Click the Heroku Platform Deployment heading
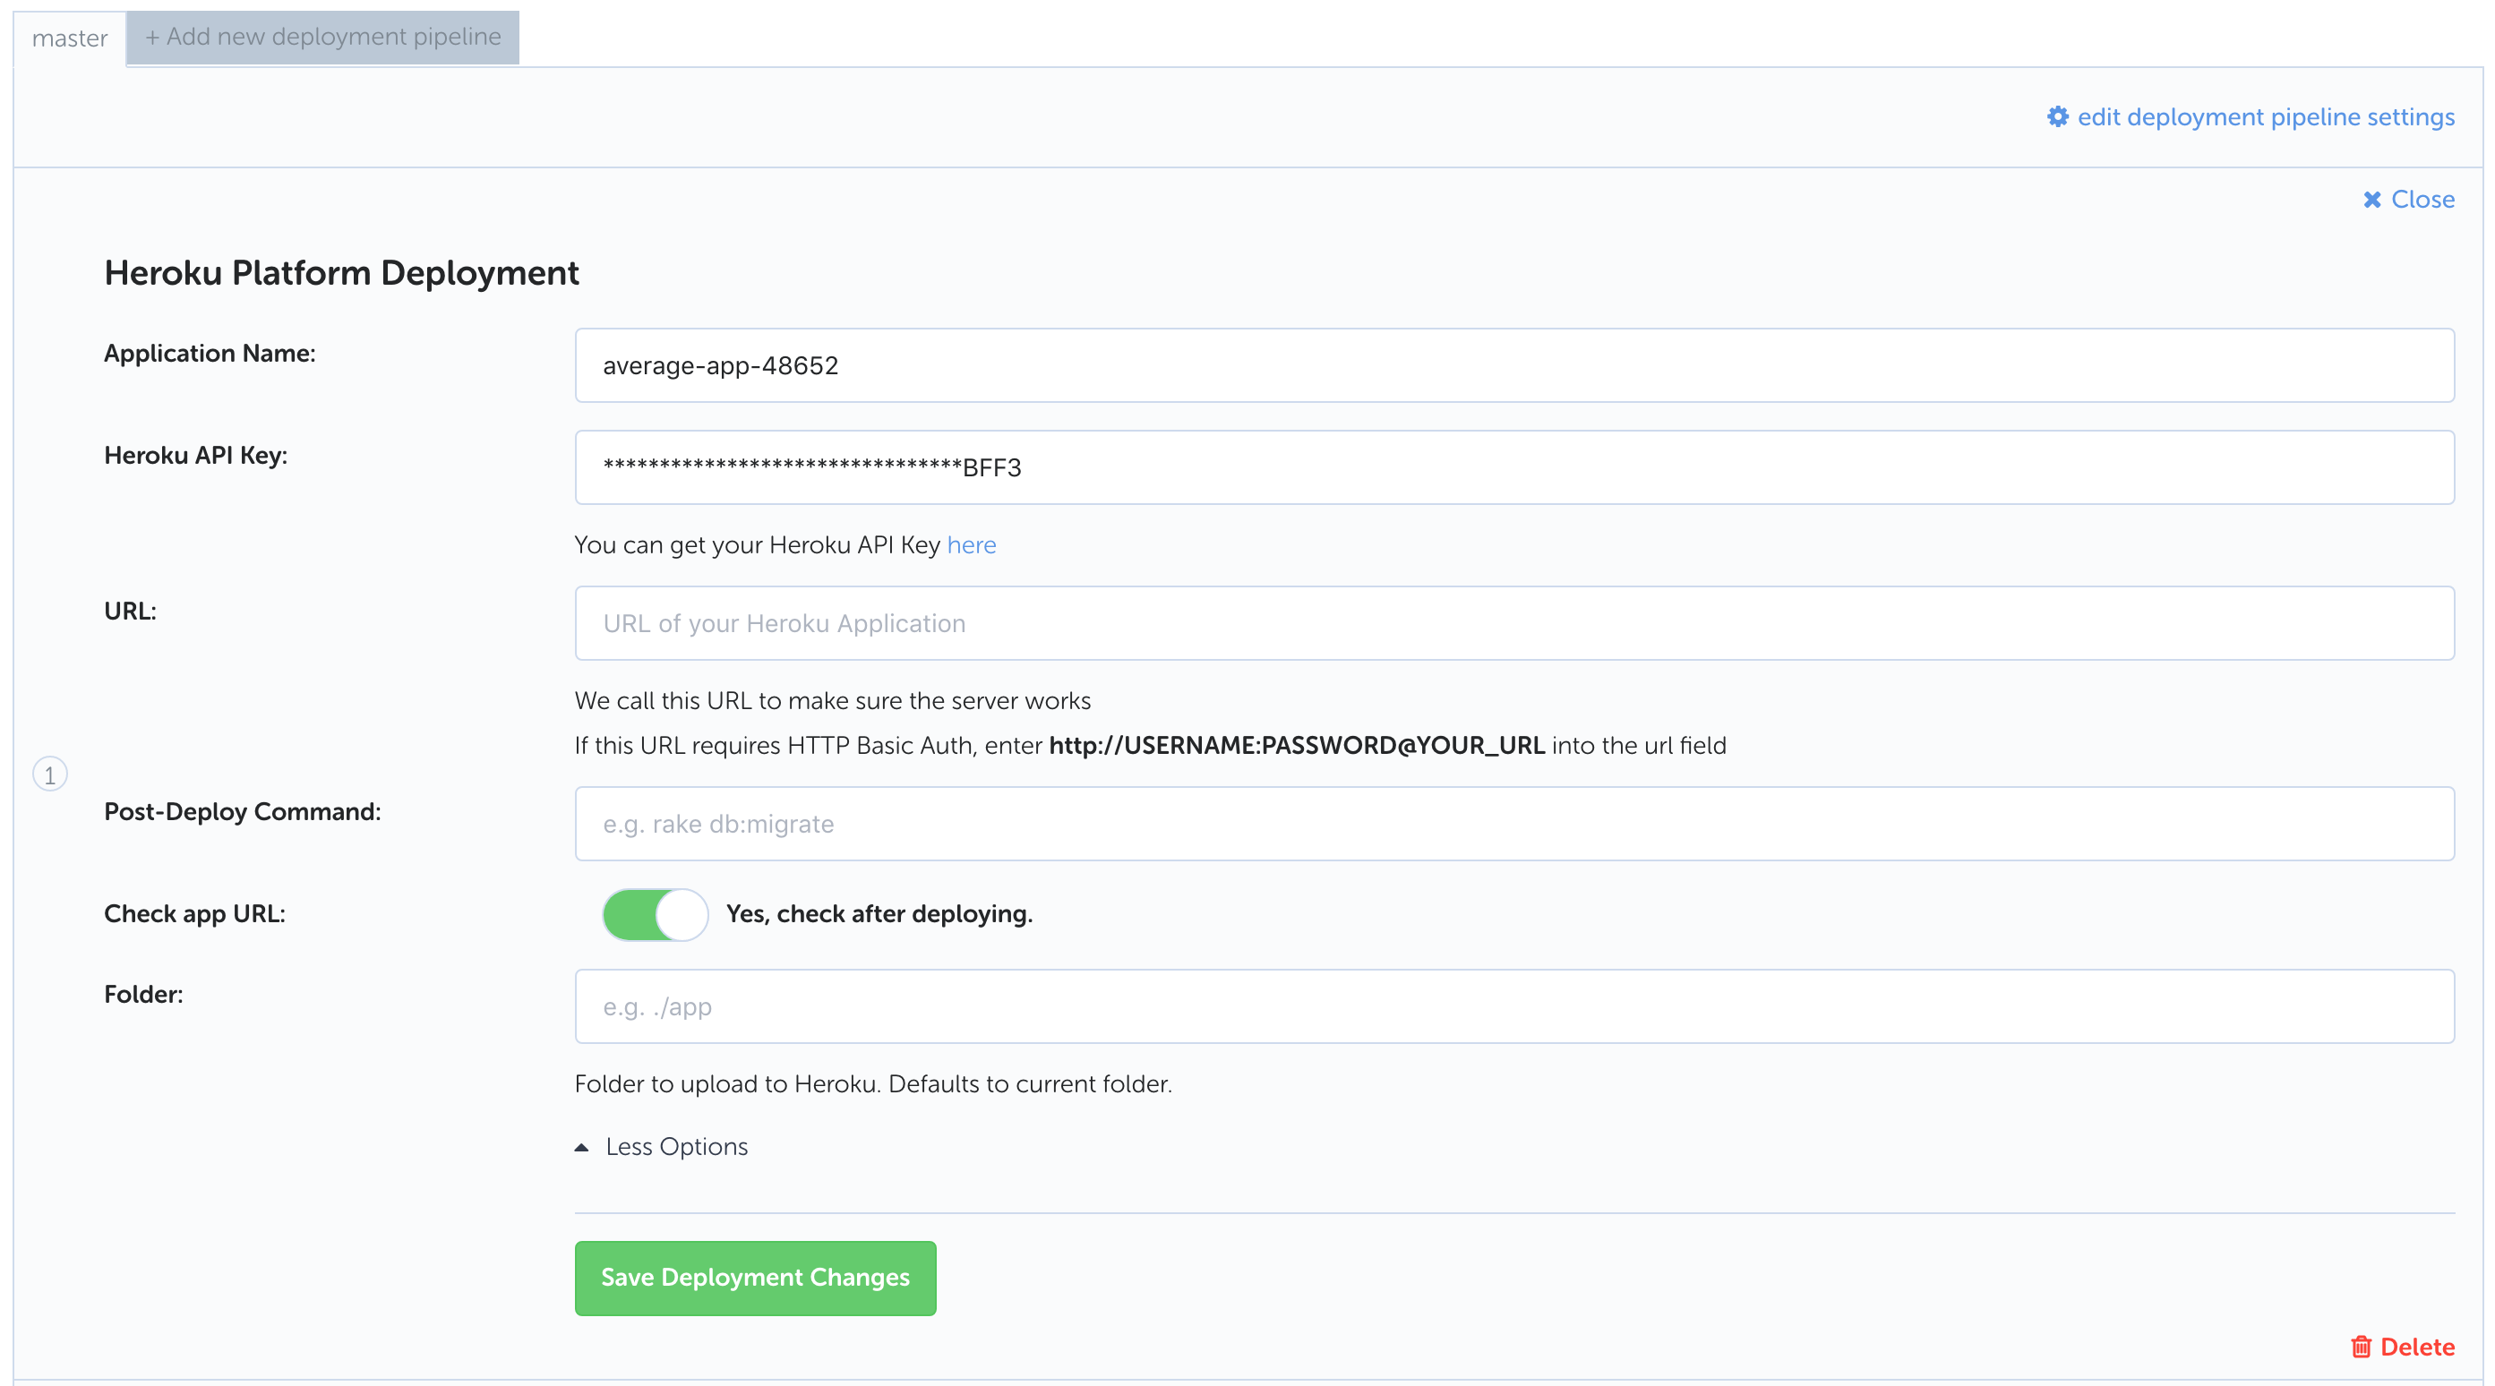This screenshot has width=2495, height=1386. [x=341, y=272]
